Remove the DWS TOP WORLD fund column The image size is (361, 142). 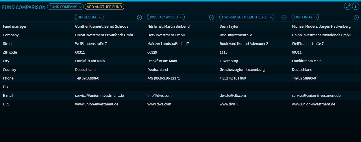212,18
